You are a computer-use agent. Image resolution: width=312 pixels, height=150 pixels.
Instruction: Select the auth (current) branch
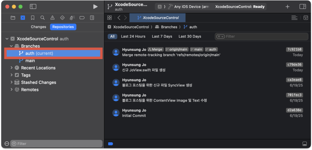click(53, 53)
